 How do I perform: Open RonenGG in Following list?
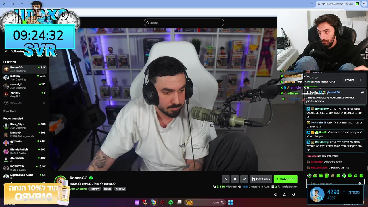pos(24,69)
